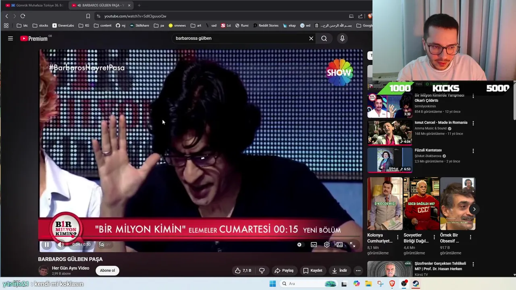The width and height of the screenshot is (516, 290).
Task: Close the BARBAROS GÜLBEN PAŞA tab
Action: click(129, 5)
